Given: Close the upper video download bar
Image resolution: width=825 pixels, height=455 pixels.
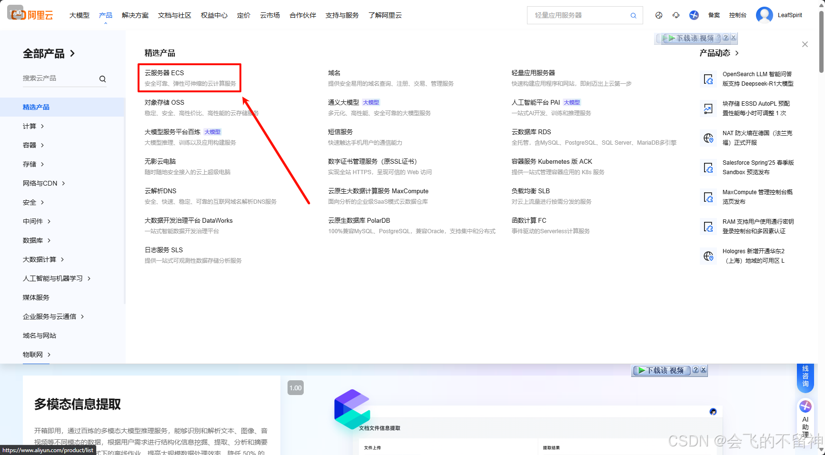Looking at the screenshot, I should point(734,38).
